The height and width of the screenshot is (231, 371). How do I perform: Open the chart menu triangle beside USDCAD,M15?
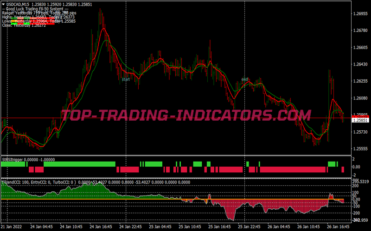[x=3, y=4]
